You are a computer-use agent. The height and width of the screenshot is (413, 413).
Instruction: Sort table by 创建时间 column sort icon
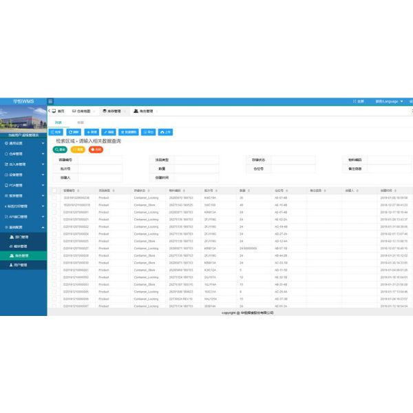(395, 191)
